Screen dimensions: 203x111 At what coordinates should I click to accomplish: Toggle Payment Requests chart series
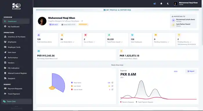click(x=127, y=102)
